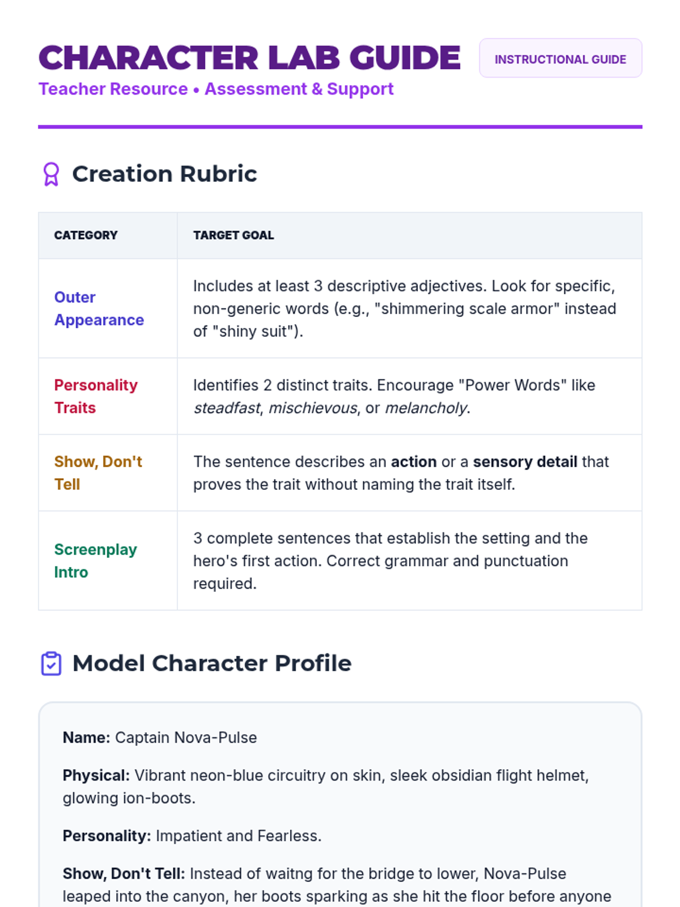Click the award ribbon icon beside Creation Rubric
This screenshot has width=680, height=907.
click(51, 174)
